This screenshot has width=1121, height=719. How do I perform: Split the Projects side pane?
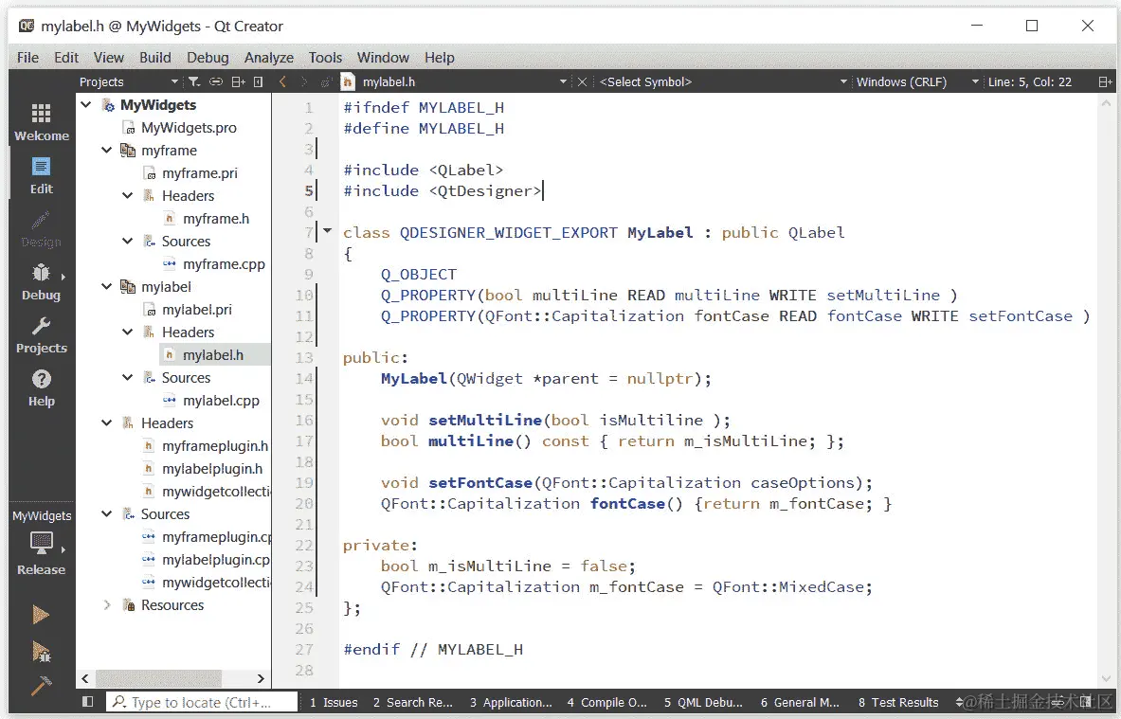tap(238, 81)
